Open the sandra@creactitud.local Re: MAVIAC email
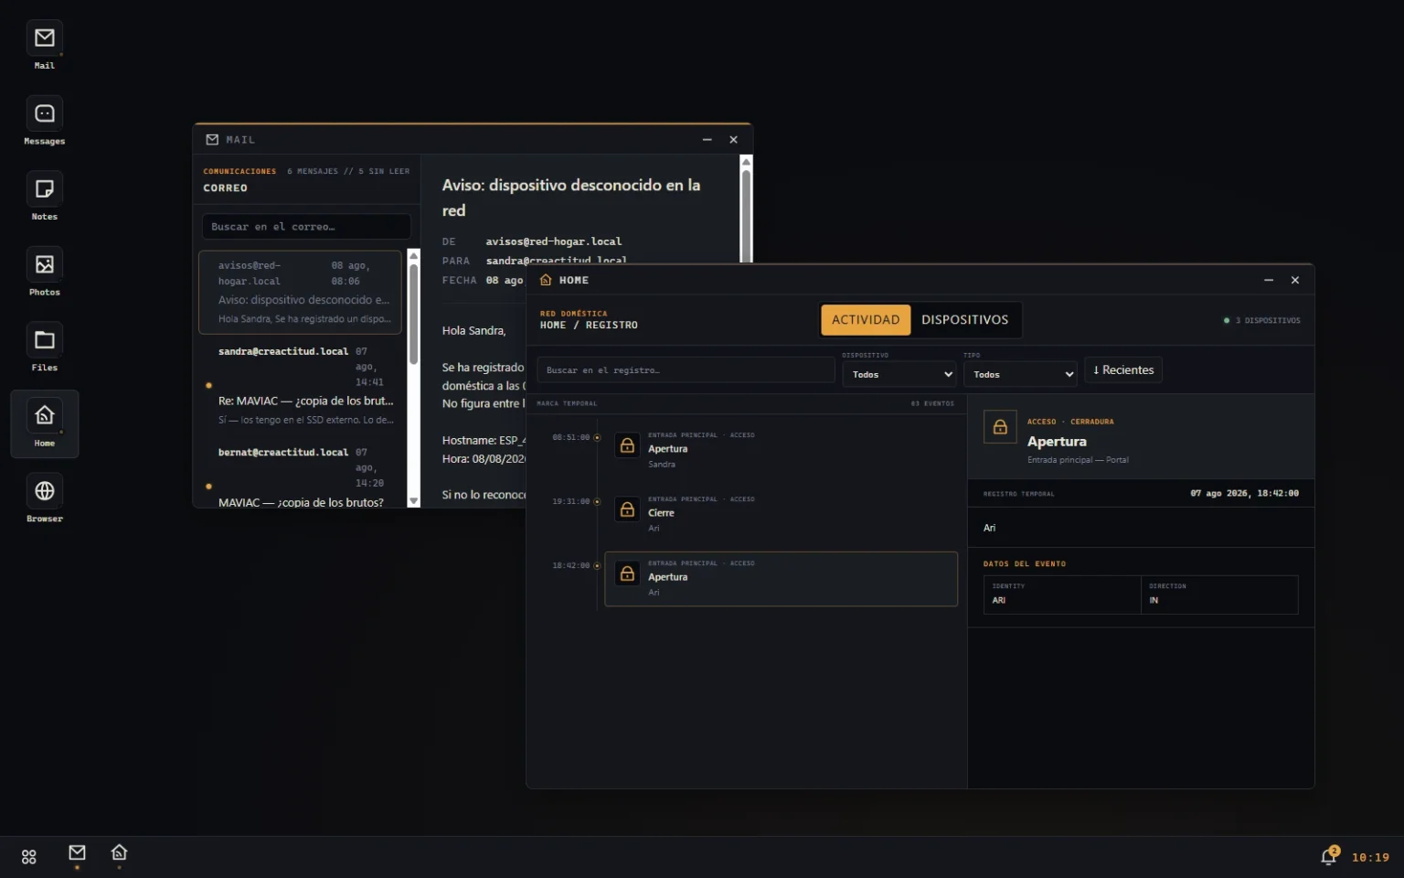 coord(300,386)
